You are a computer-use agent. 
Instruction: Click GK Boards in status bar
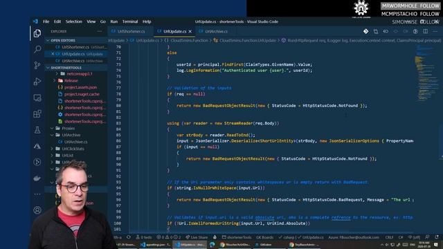(264, 237)
